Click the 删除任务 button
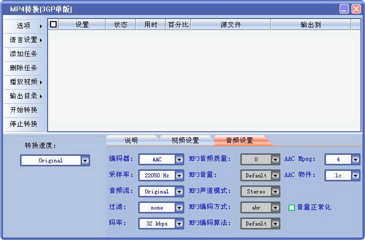The height and width of the screenshot is (240, 365). 23,68
